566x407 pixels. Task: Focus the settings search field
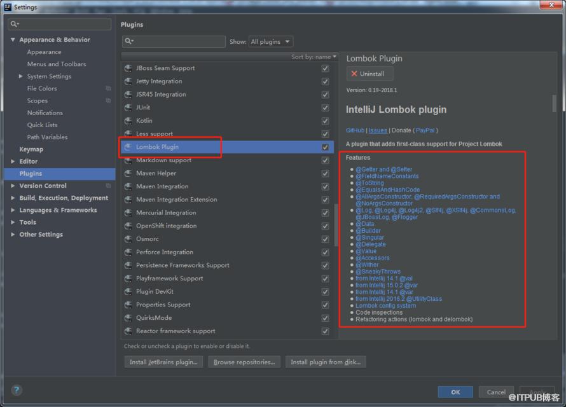click(60, 24)
